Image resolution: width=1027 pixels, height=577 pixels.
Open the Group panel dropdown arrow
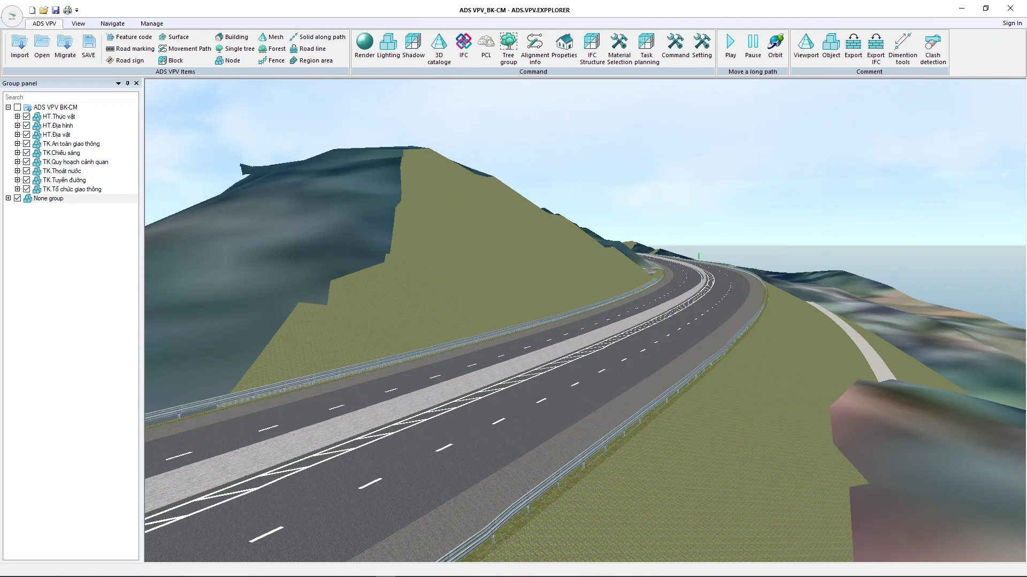(x=118, y=83)
